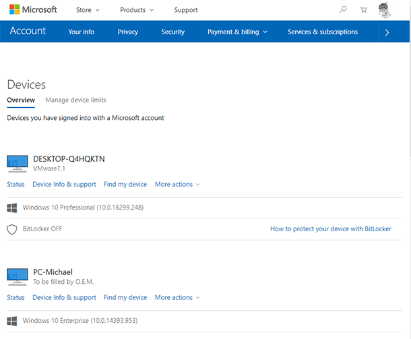The image size is (411, 339).
Task: Open Services & subscriptions tab
Action: point(323,32)
